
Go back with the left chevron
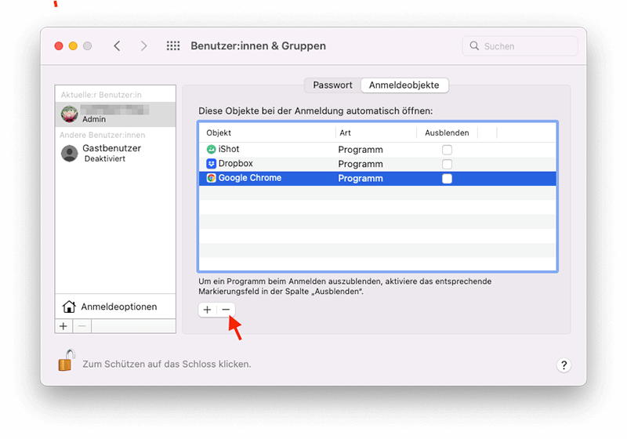point(117,46)
